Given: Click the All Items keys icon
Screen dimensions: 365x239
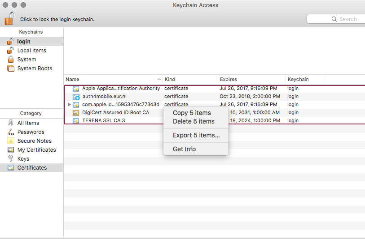Looking at the screenshot, I should click(x=11, y=123).
